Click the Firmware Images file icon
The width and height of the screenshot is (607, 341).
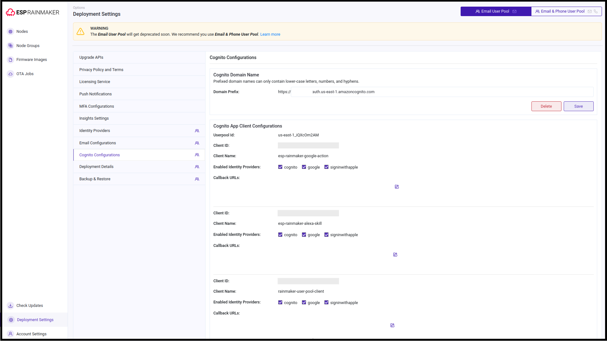pyautogui.click(x=10, y=60)
